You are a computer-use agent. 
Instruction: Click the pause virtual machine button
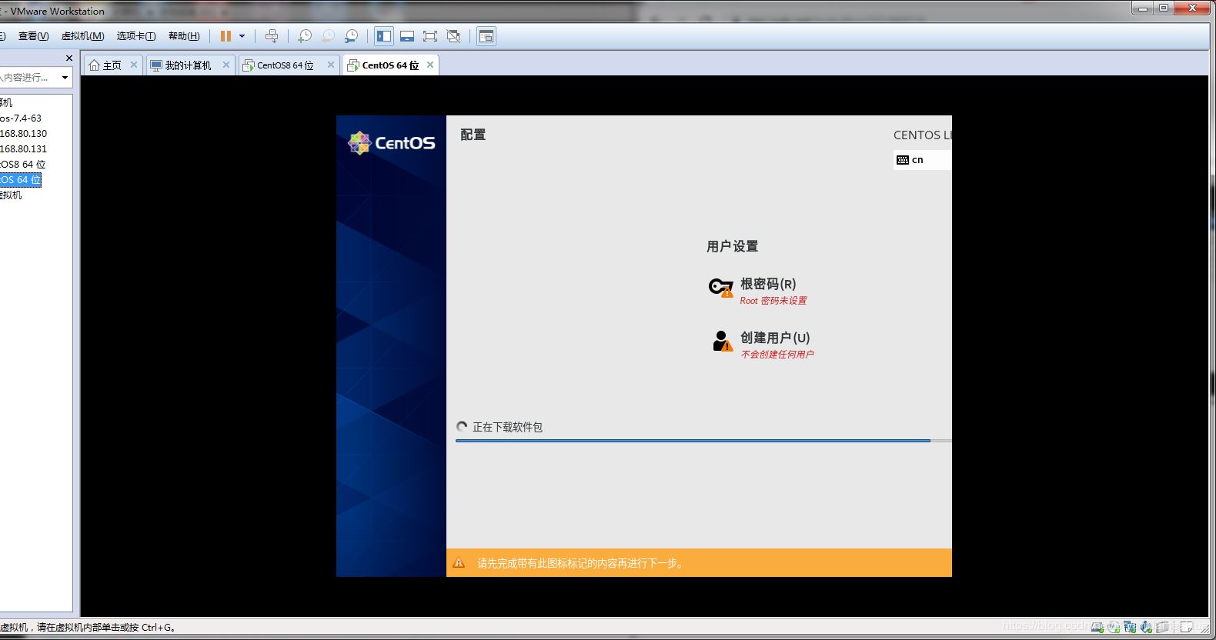click(x=225, y=36)
